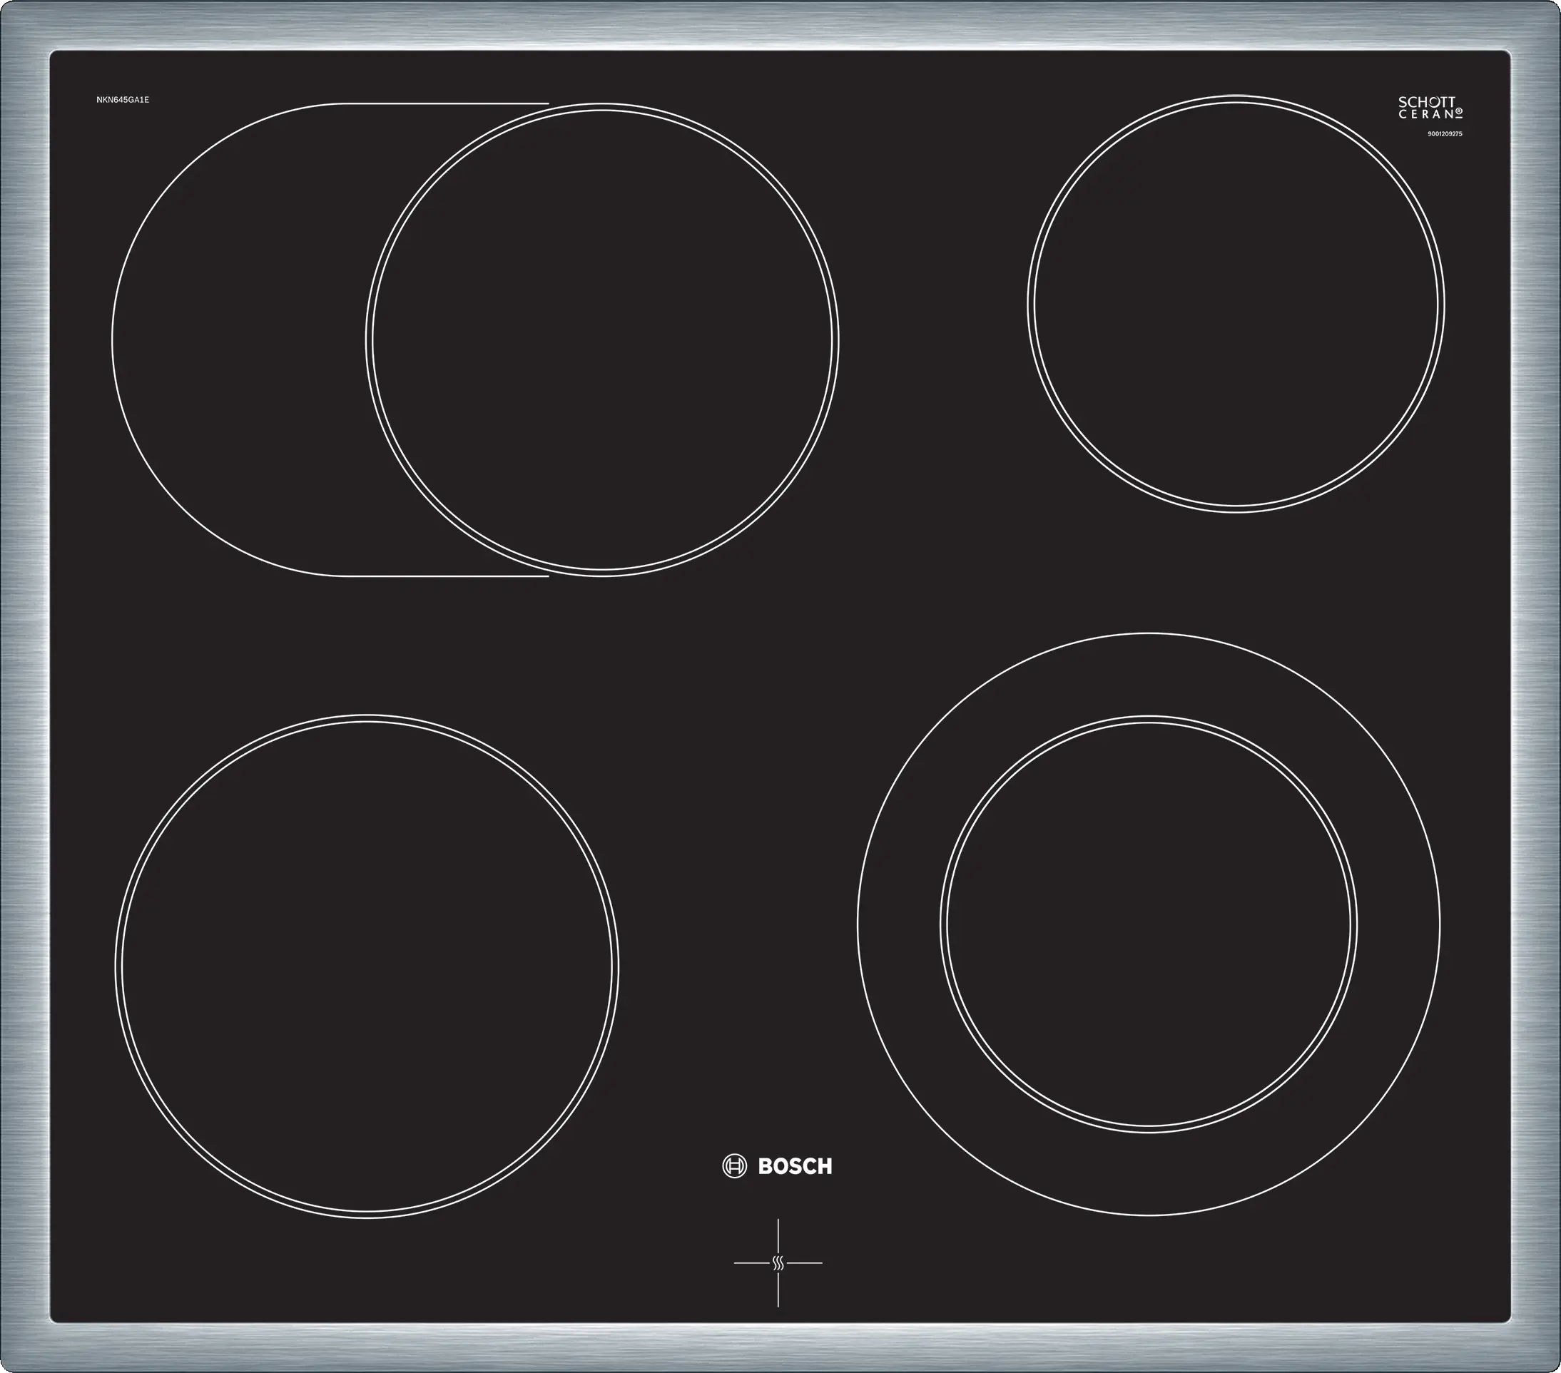Image resolution: width=1561 pixels, height=1373 pixels.
Task: Click the stainless steel frame right edge
Action: [x=1537, y=688]
